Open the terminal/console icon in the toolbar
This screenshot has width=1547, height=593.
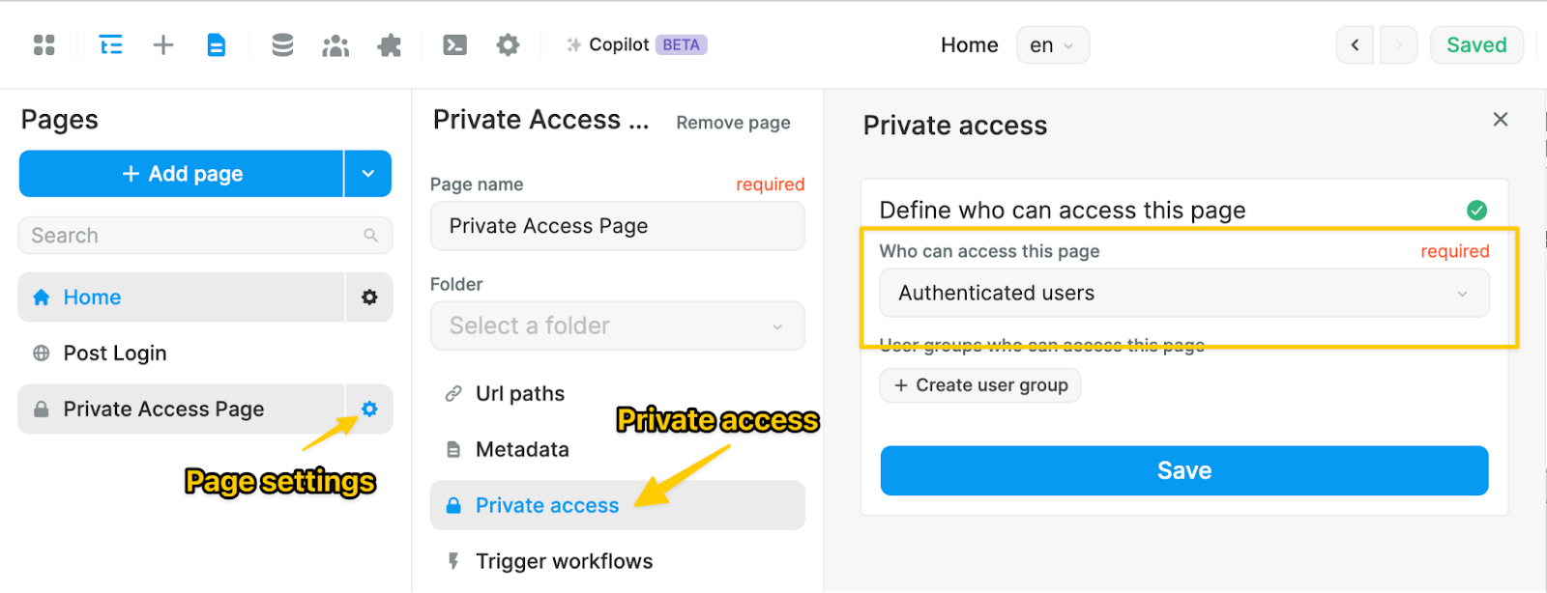[x=454, y=44]
